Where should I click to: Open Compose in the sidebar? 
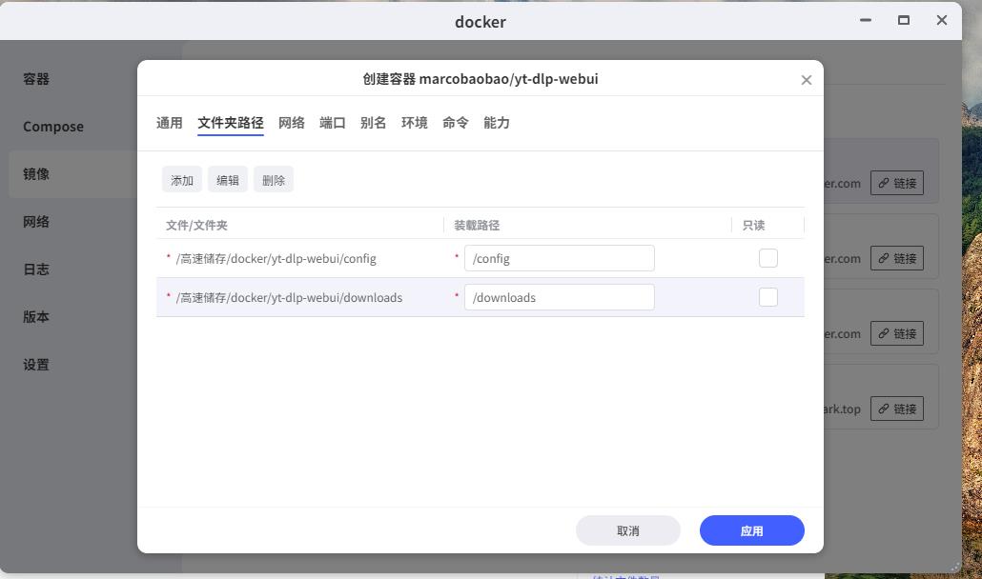coord(53,127)
